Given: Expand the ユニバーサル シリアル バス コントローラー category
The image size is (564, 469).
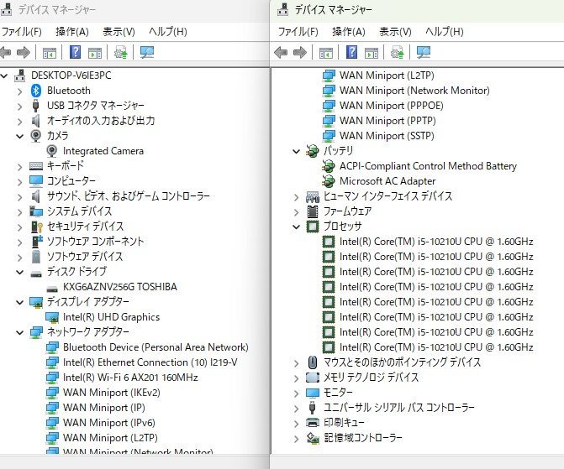Looking at the screenshot, I should (297, 409).
